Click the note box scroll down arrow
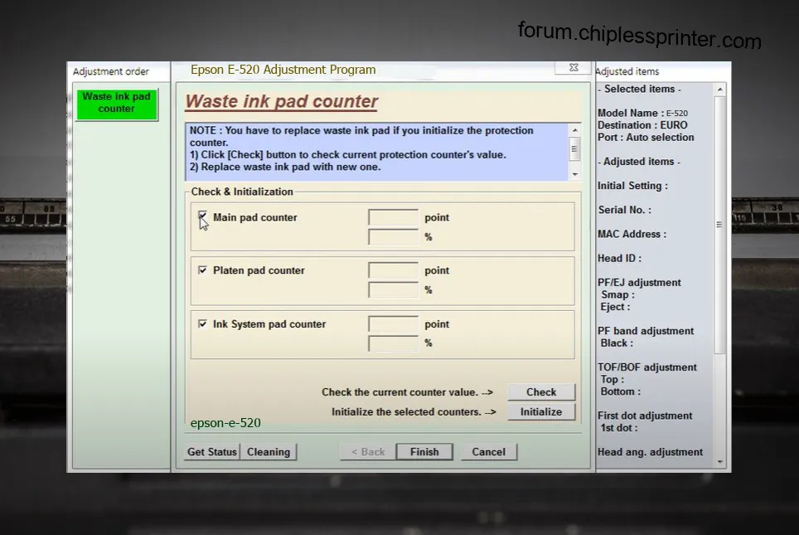This screenshot has width=799, height=535. tap(574, 174)
